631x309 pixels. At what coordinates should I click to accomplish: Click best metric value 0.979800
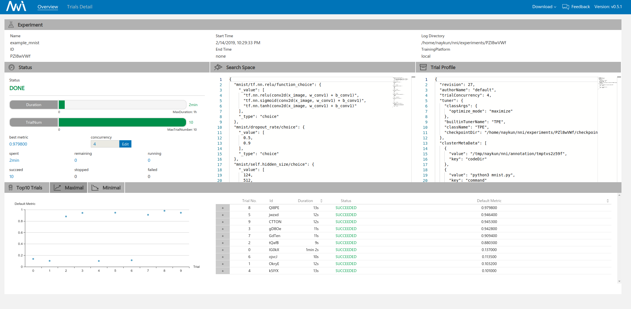pyautogui.click(x=18, y=144)
